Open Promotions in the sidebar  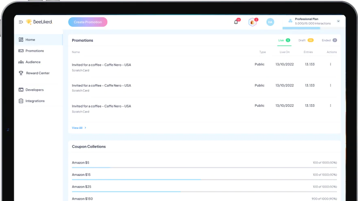[x=34, y=51]
